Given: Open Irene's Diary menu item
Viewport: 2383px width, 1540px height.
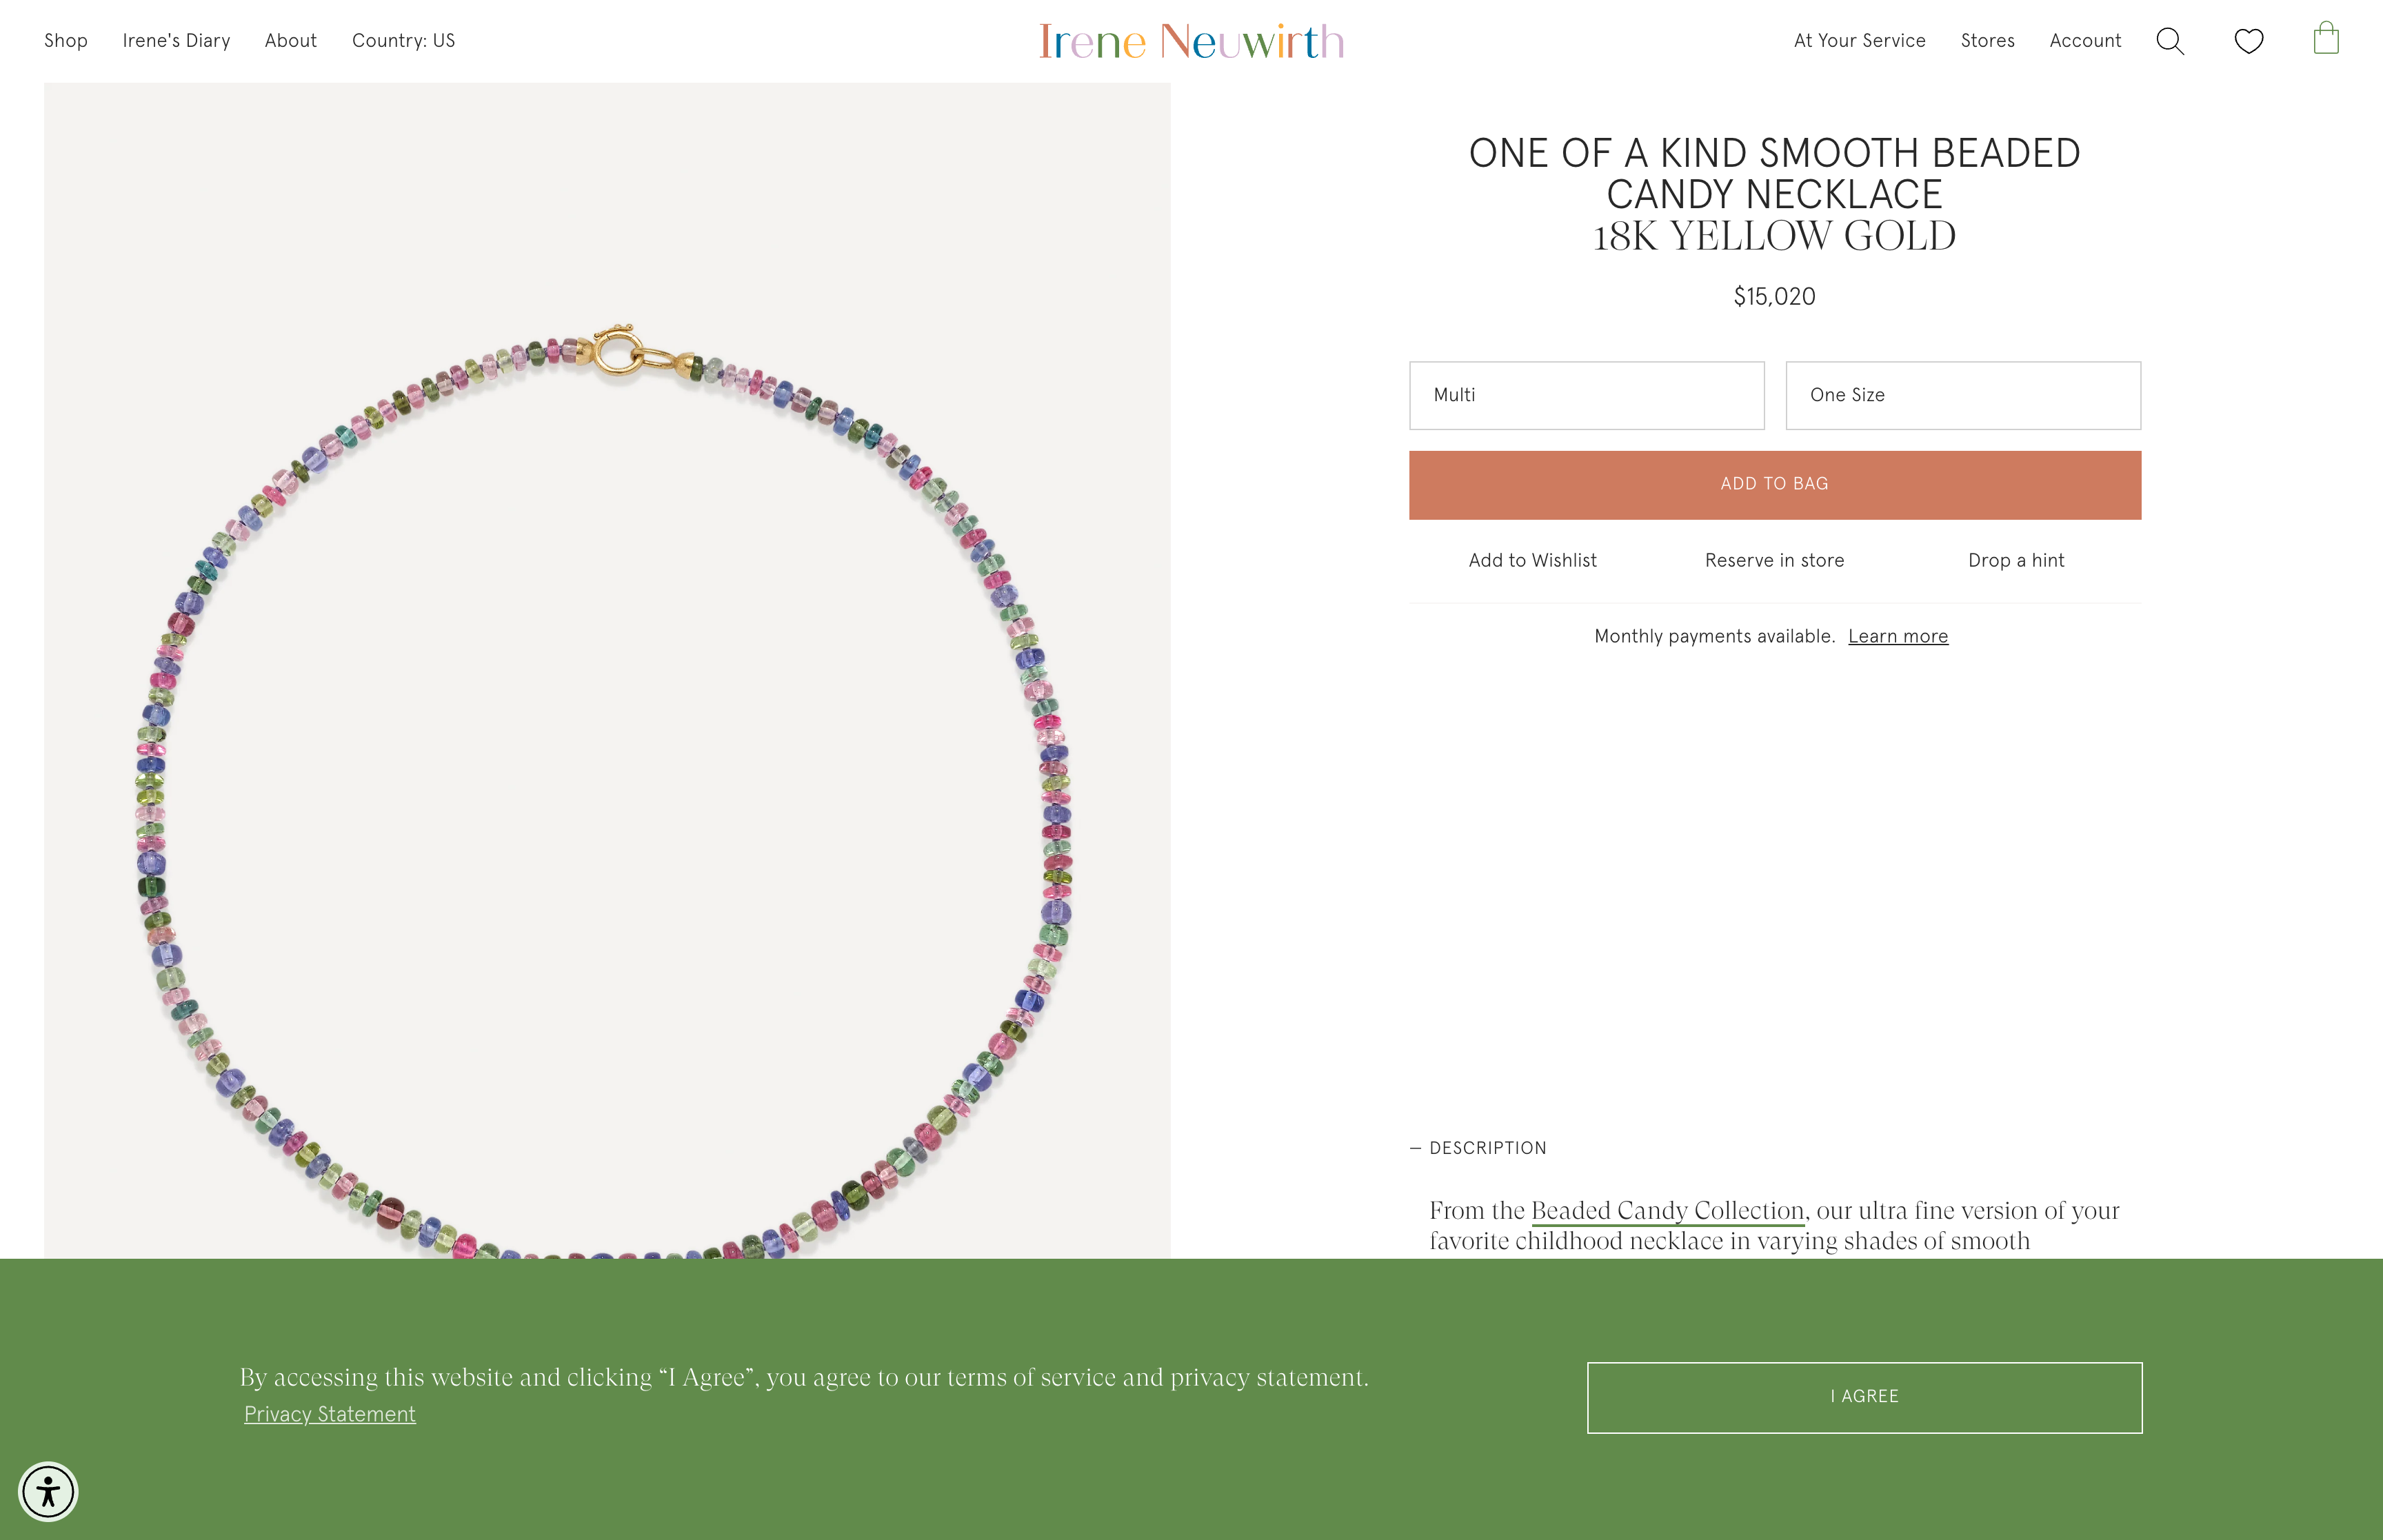Looking at the screenshot, I should coord(176,41).
